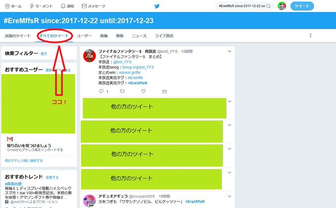The image size is (336, 208).
Task: Open モーメント moments nav item
Action: 42,6
